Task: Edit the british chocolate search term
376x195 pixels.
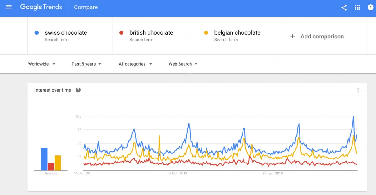Action: tap(151, 33)
